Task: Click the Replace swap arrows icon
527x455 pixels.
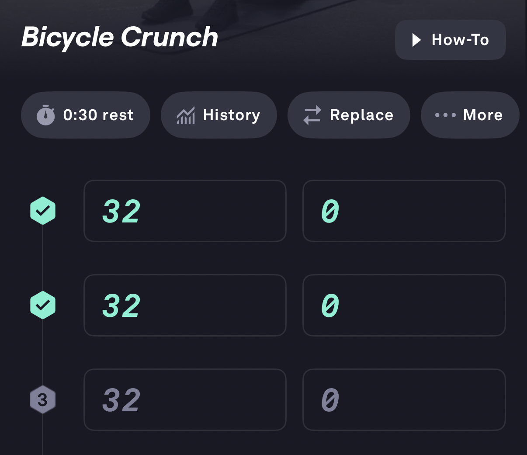Action: pyautogui.click(x=312, y=115)
